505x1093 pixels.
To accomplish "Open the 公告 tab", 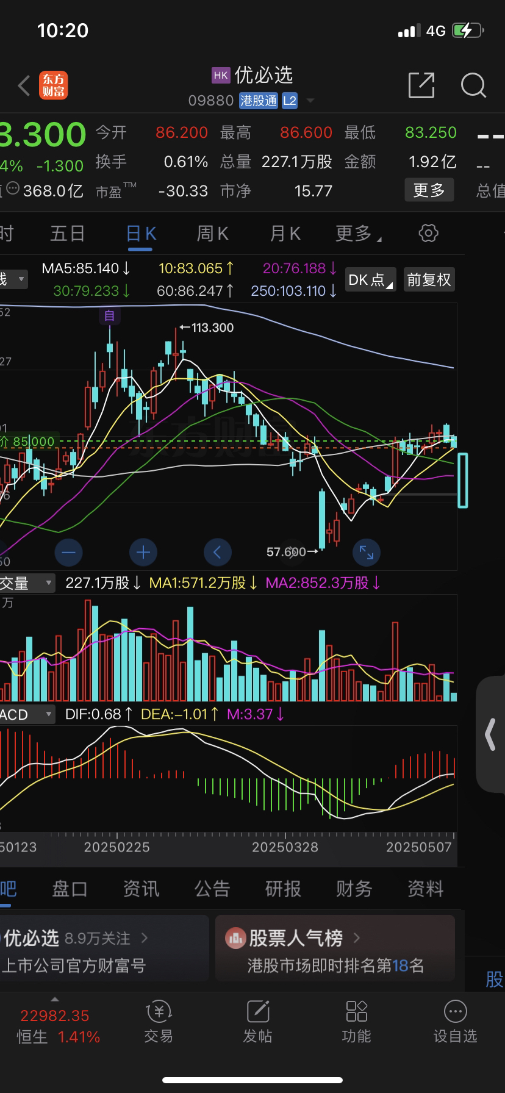I will tap(212, 889).
